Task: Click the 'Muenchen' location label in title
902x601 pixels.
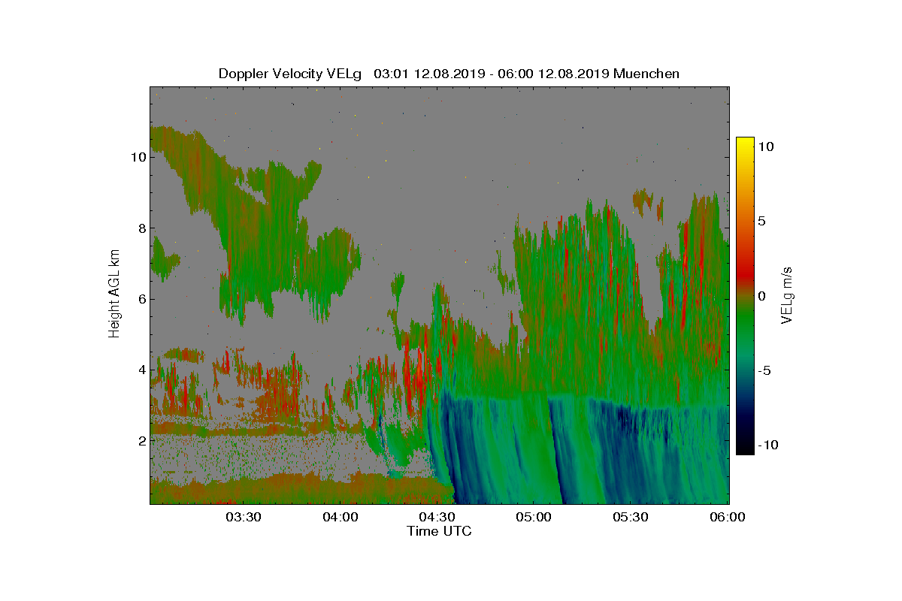Action: point(646,74)
